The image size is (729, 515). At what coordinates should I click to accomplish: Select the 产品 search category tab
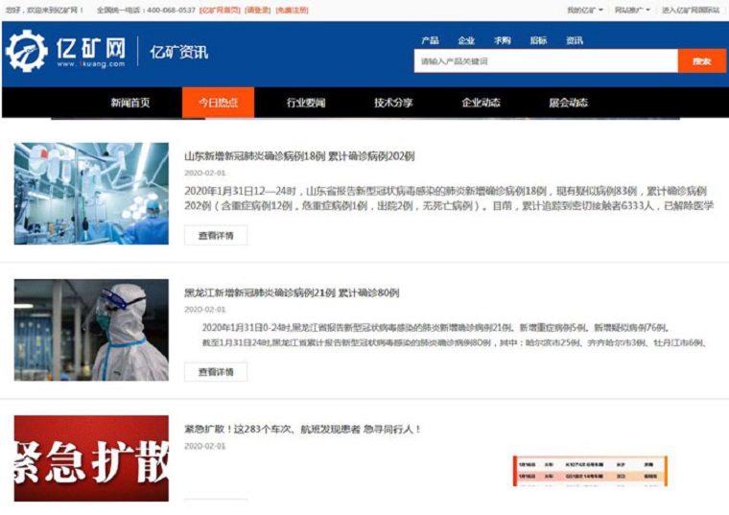(430, 40)
